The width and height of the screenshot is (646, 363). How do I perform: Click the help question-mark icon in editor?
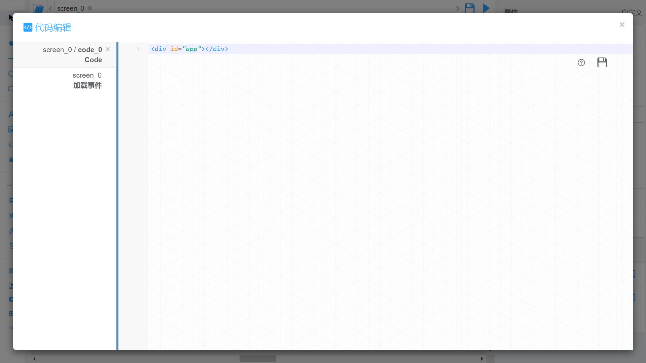[581, 63]
